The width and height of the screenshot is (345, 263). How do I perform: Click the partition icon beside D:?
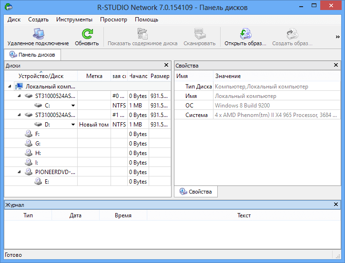(38, 125)
